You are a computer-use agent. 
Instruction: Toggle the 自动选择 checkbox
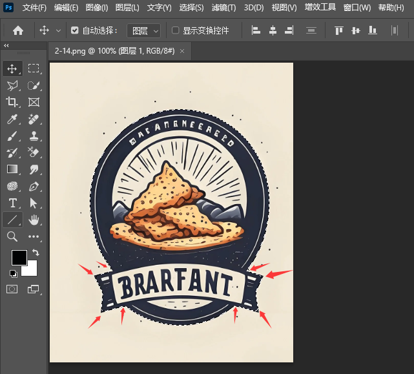click(x=75, y=30)
